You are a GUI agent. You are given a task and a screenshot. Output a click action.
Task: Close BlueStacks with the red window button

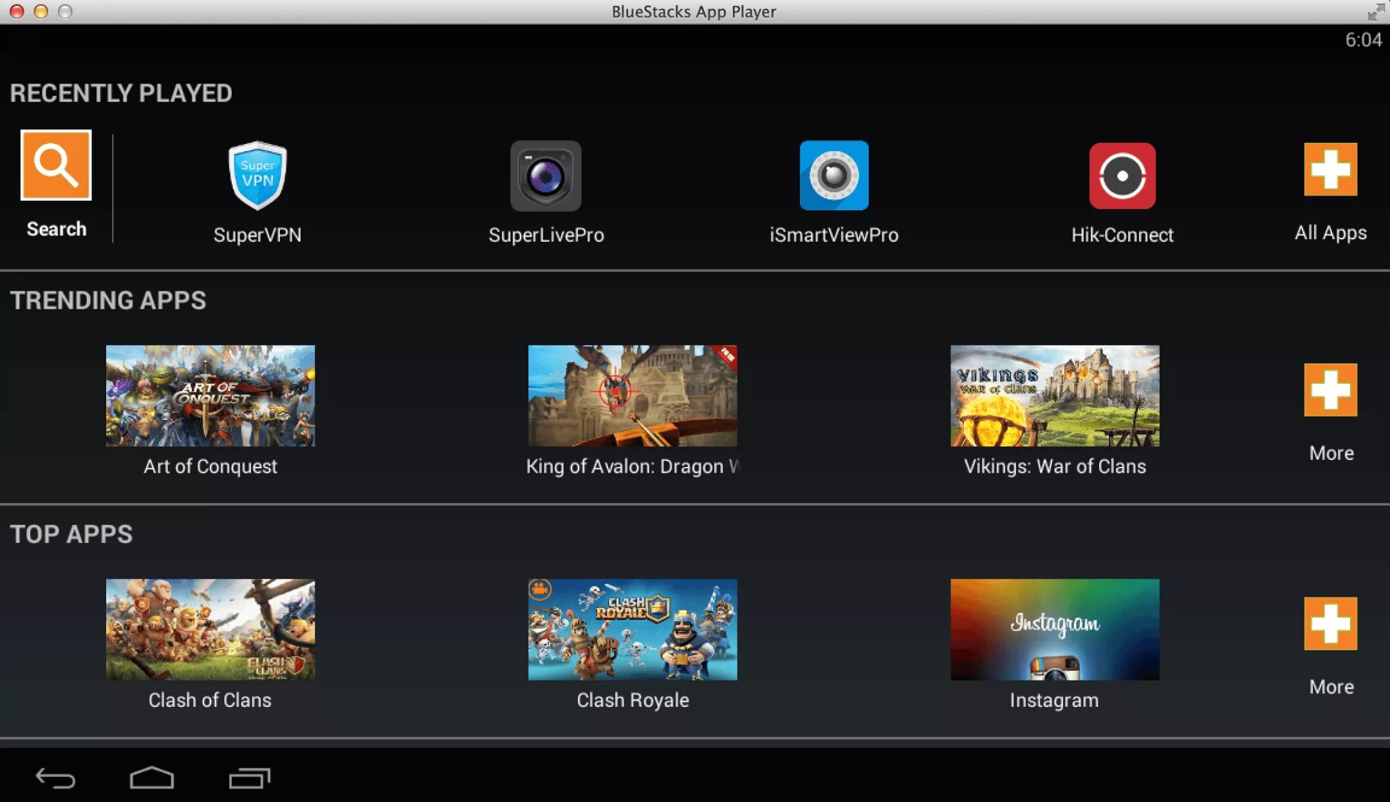pyautogui.click(x=17, y=12)
